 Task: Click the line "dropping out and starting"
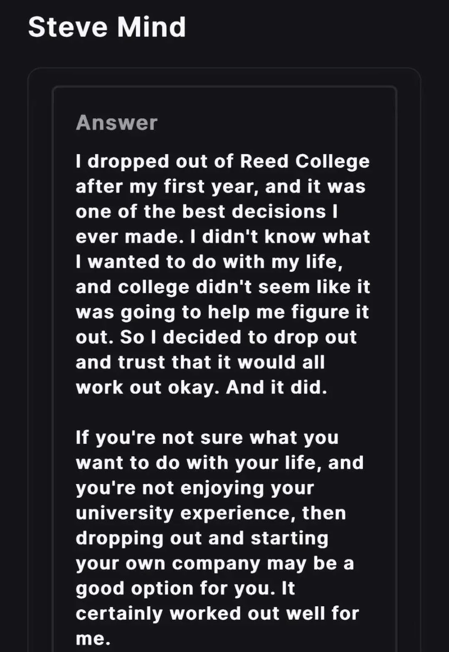click(x=202, y=538)
